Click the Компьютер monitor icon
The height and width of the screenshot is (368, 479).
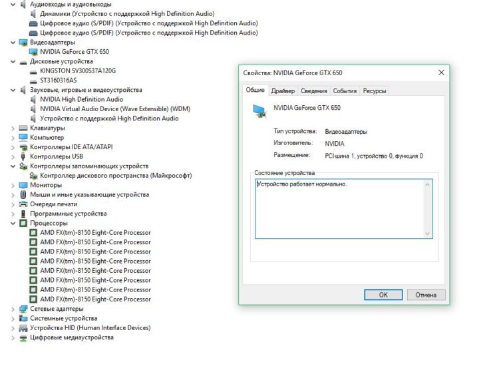point(23,137)
